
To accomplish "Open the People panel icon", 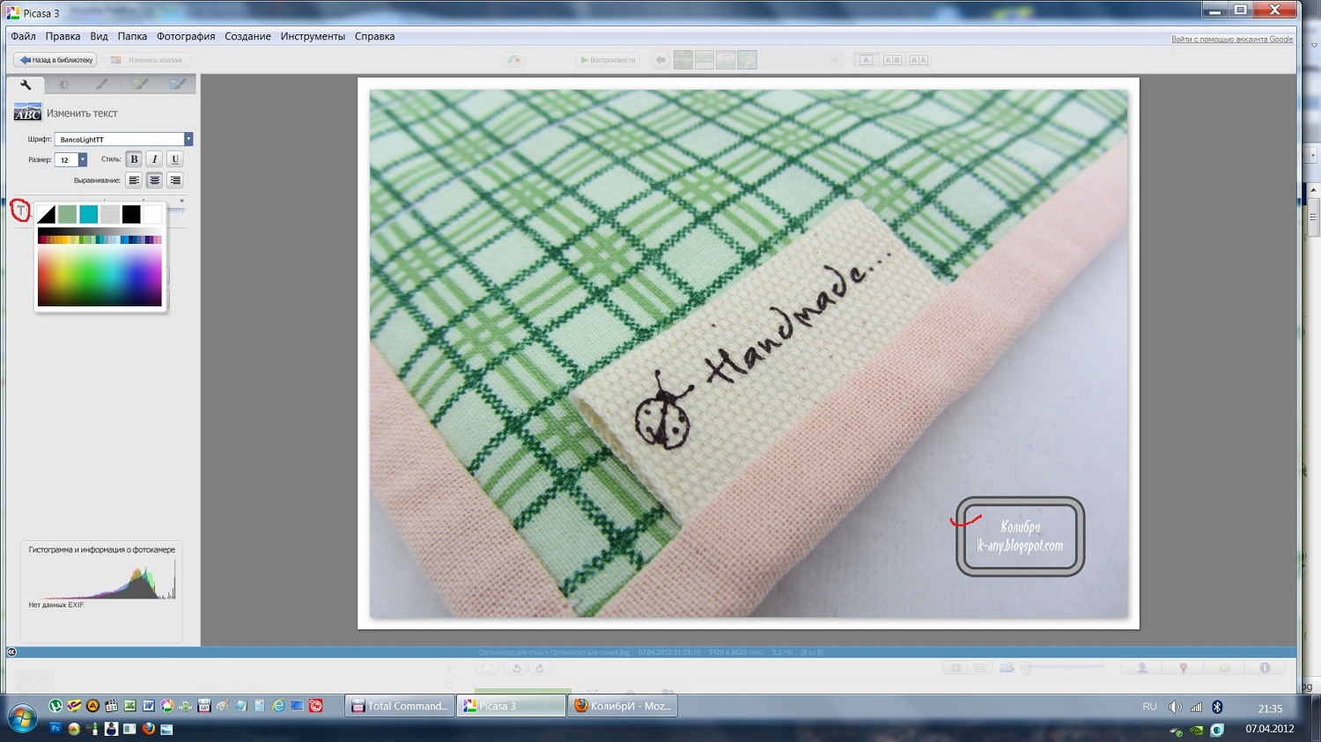I will click(1142, 668).
